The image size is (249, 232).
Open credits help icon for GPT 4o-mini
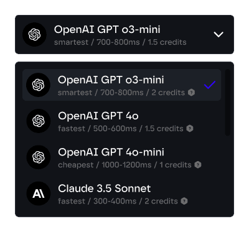198,165
